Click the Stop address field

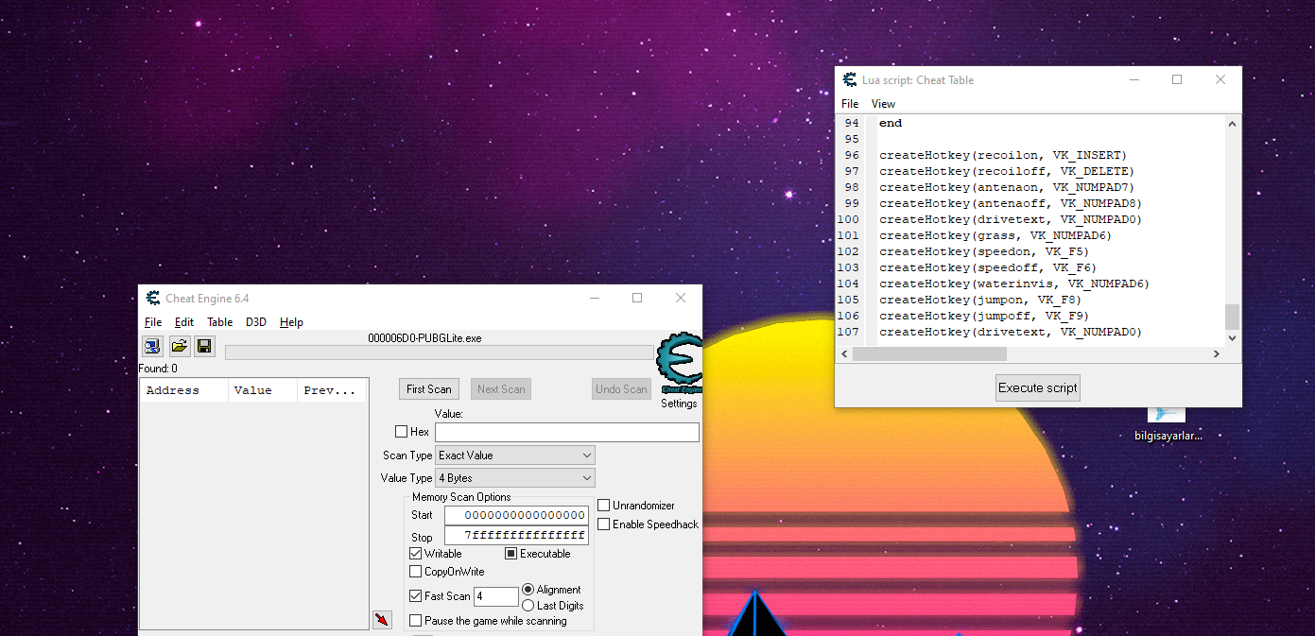pos(516,536)
